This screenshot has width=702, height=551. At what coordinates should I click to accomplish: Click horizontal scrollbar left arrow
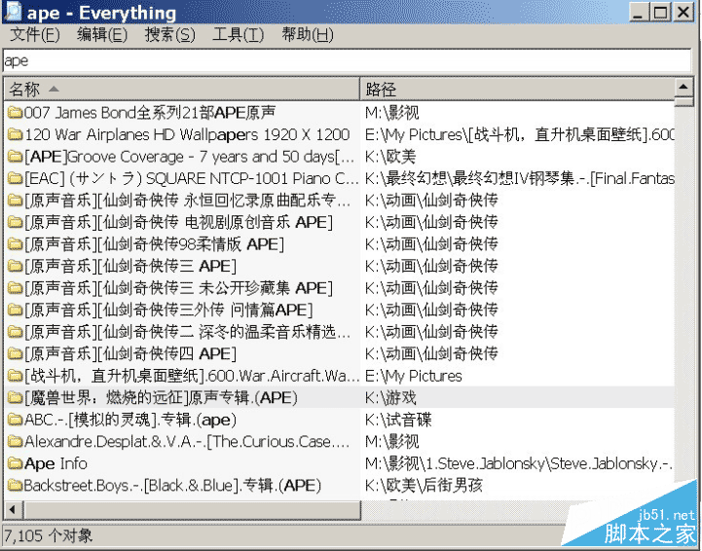pyautogui.click(x=13, y=509)
